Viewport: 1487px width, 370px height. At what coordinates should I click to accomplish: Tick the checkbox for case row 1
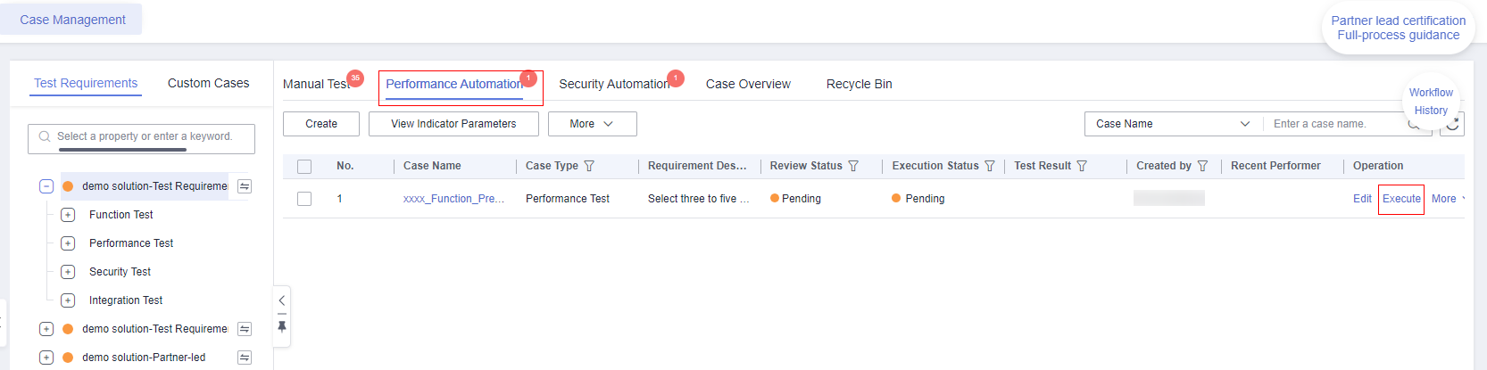304,199
